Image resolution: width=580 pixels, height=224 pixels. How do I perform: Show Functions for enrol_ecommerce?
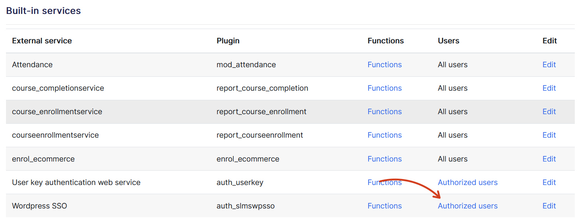(385, 159)
